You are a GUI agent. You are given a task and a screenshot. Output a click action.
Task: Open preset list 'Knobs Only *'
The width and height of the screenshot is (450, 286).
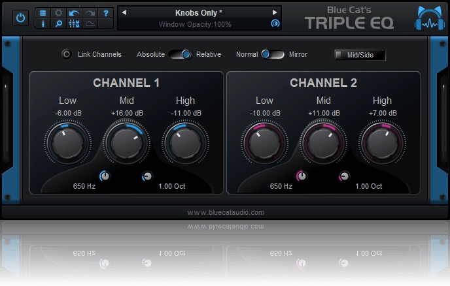click(199, 13)
